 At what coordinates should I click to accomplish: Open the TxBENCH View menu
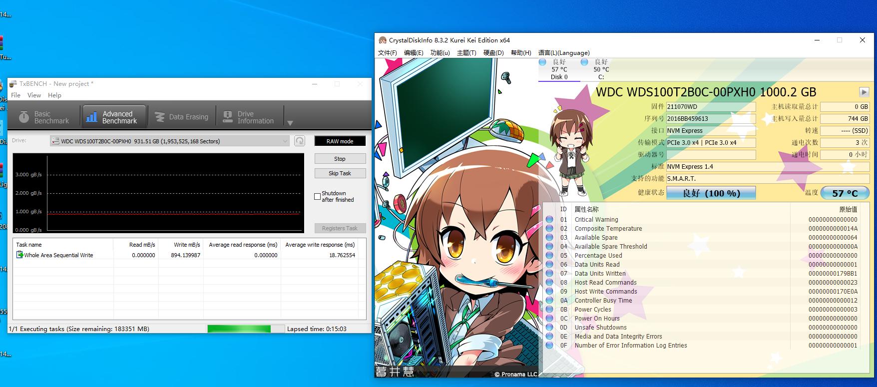pyautogui.click(x=34, y=95)
